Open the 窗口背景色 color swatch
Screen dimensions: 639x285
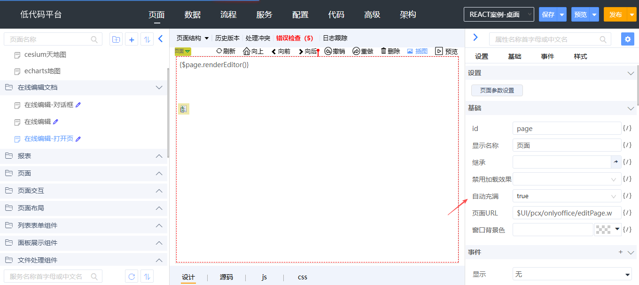(x=603, y=230)
